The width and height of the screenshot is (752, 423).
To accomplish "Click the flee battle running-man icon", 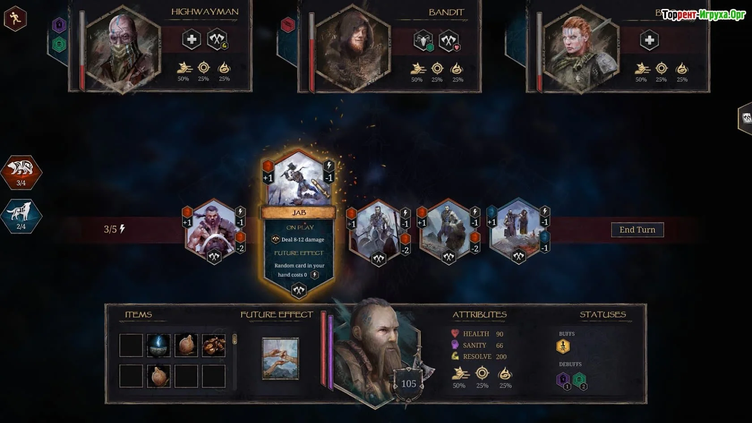I will point(15,18).
